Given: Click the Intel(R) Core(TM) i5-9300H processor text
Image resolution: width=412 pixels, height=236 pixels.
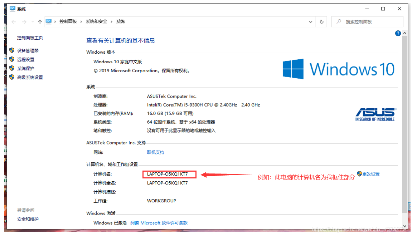Looking at the screenshot, I should [203, 105].
